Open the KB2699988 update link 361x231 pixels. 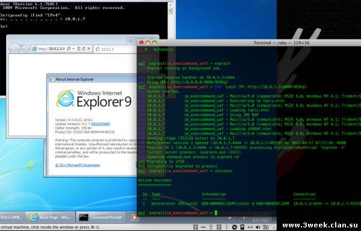(x=100, y=124)
